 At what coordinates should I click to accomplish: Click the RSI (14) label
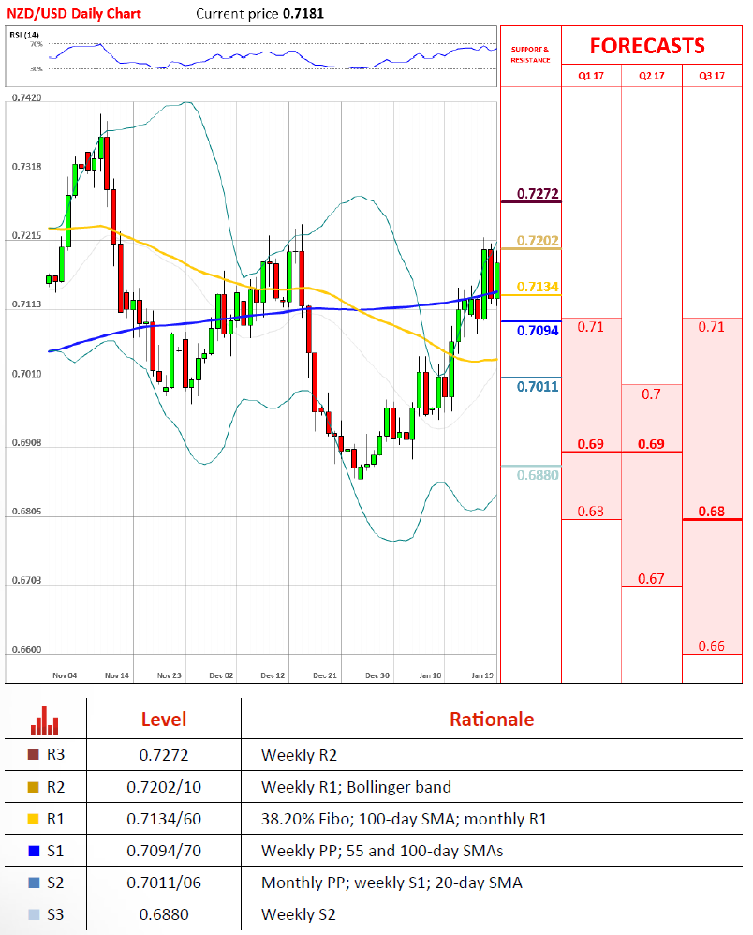24,35
